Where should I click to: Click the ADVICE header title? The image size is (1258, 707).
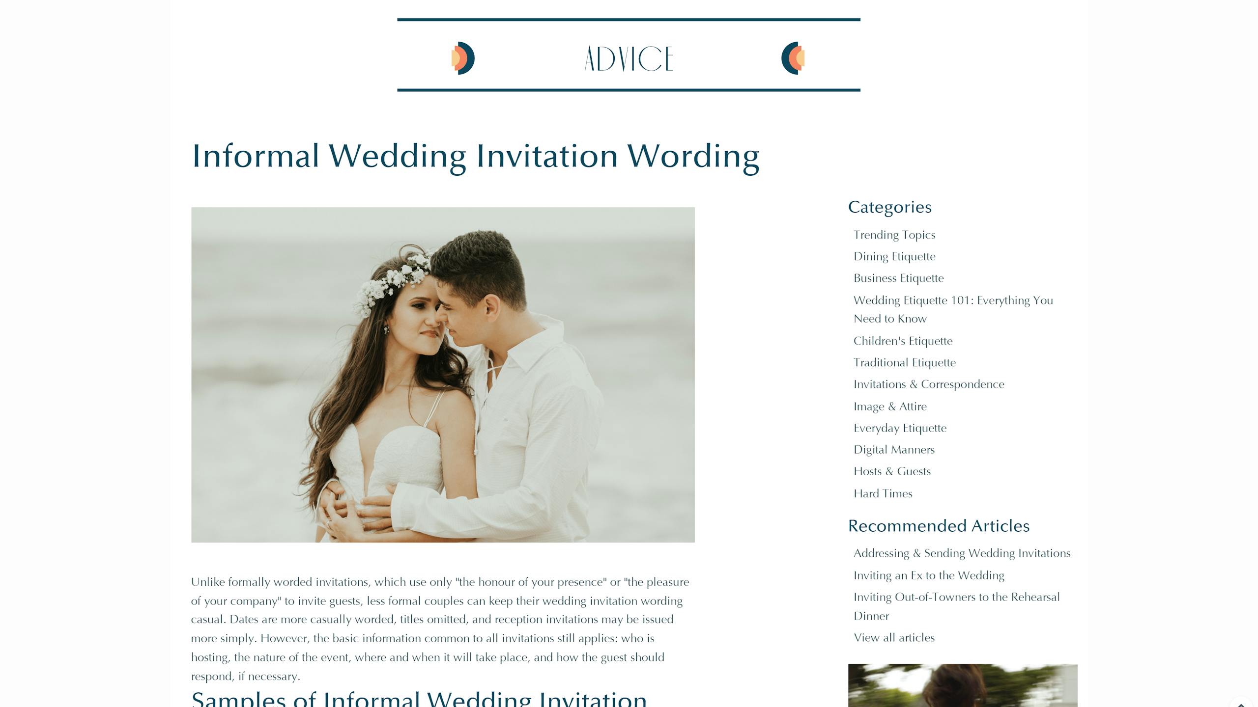coord(629,58)
